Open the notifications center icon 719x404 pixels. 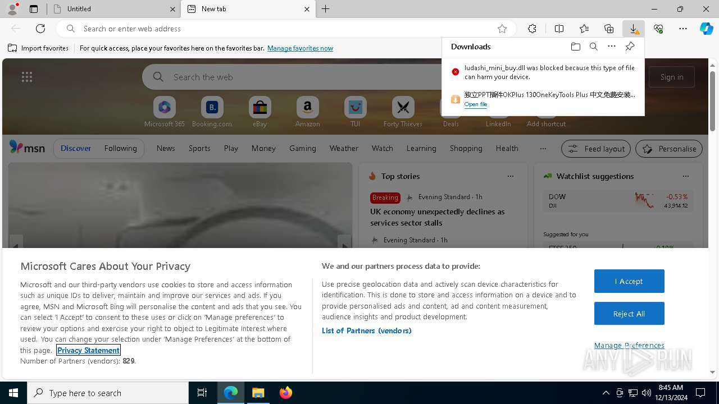point(700,393)
